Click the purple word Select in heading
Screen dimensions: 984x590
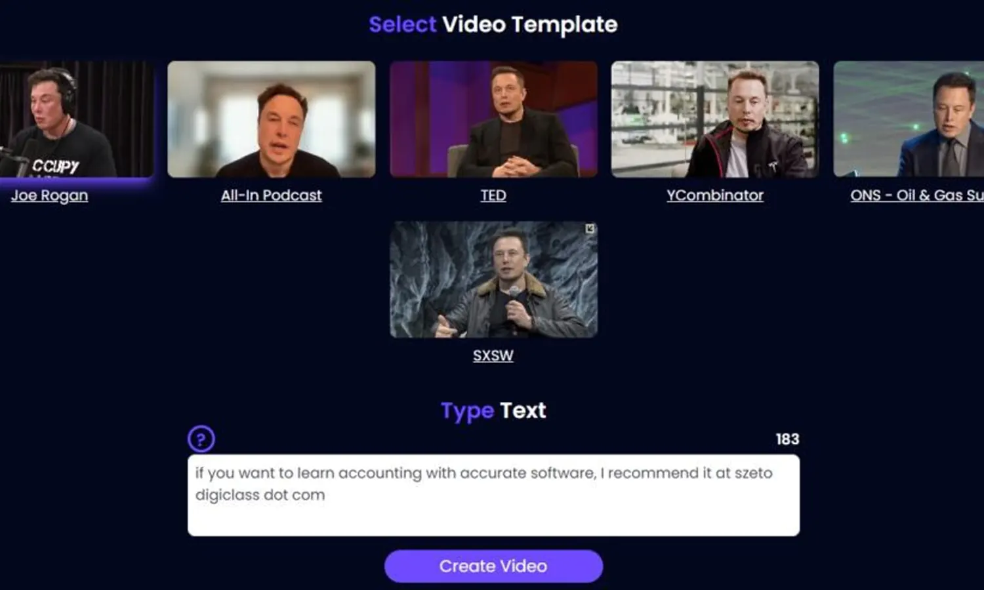point(402,25)
